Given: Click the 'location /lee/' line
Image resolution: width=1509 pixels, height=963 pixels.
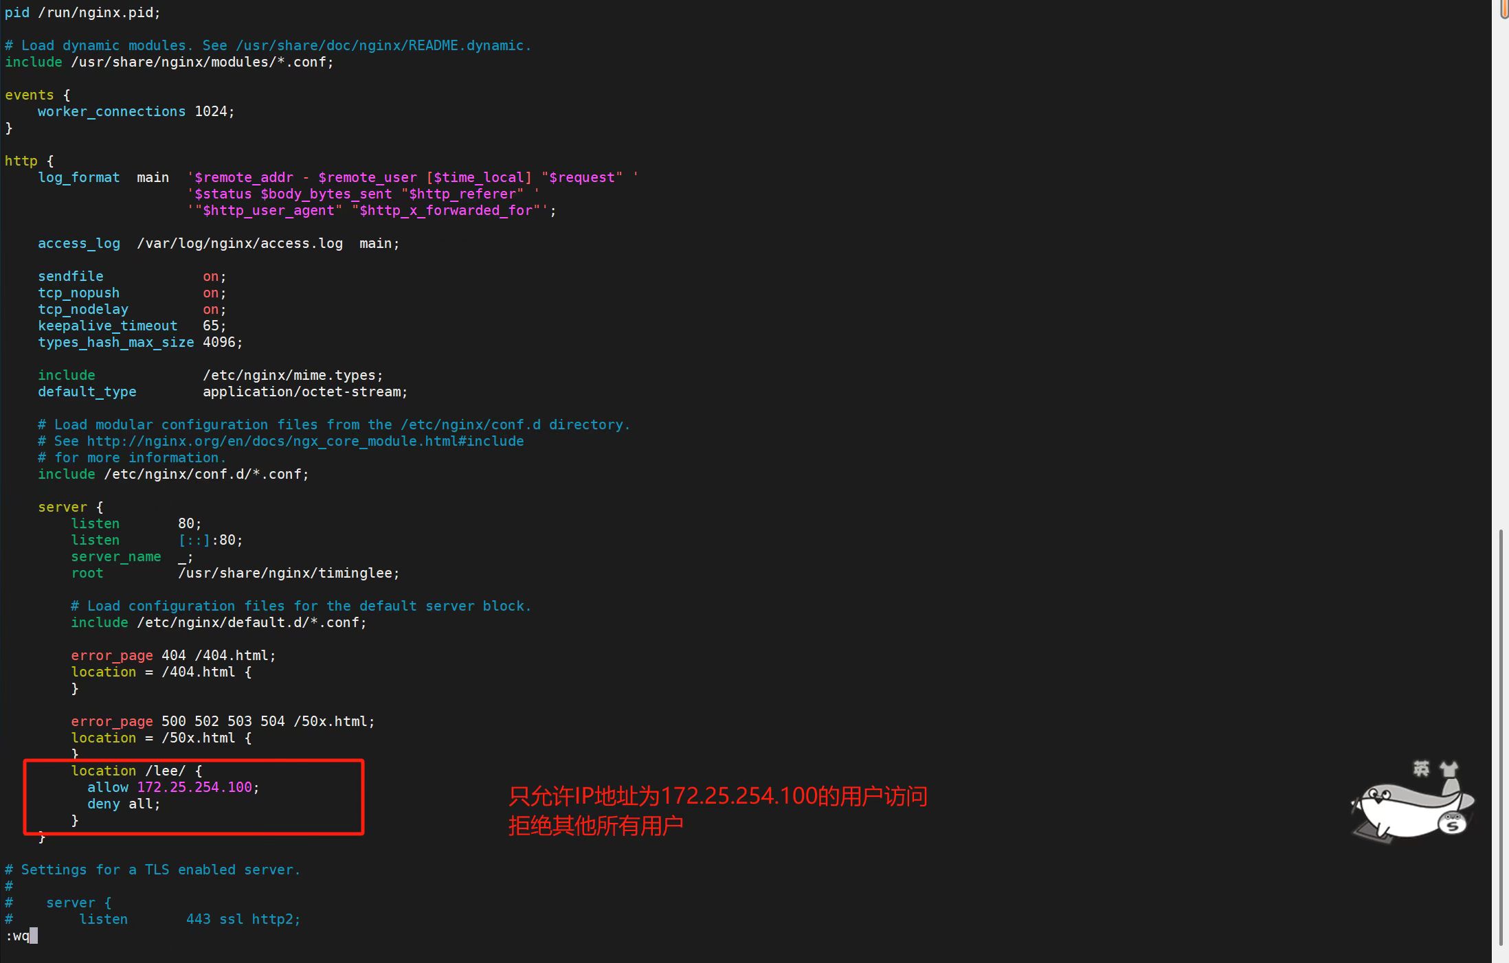Looking at the screenshot, I should (136, 771).
